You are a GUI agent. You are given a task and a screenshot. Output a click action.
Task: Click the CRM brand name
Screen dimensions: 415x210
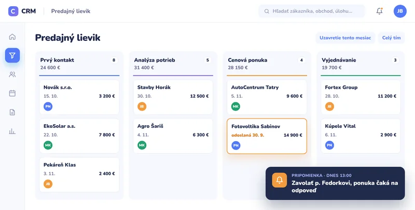click(29, 11)
